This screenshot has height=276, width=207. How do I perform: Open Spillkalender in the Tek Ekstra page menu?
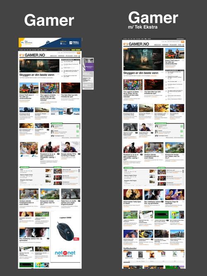173,45
